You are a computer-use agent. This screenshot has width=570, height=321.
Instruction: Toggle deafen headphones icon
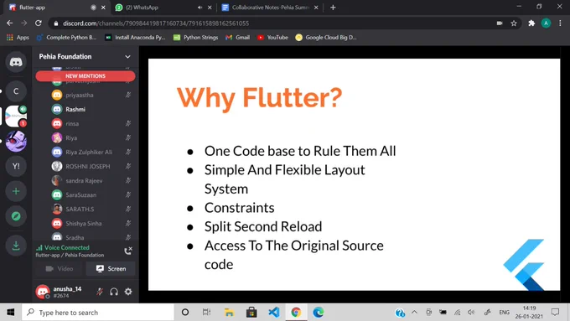[x=114, y=292]
